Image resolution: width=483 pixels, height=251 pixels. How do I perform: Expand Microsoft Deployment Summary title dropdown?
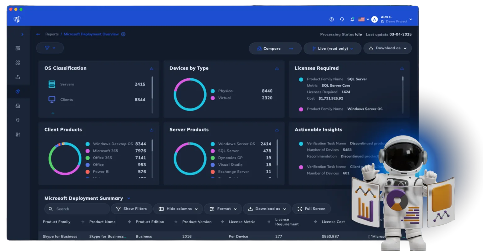[x=129, y=198]
